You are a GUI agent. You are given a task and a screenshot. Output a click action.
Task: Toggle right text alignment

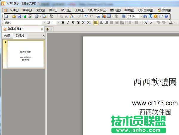coord(107,23)
